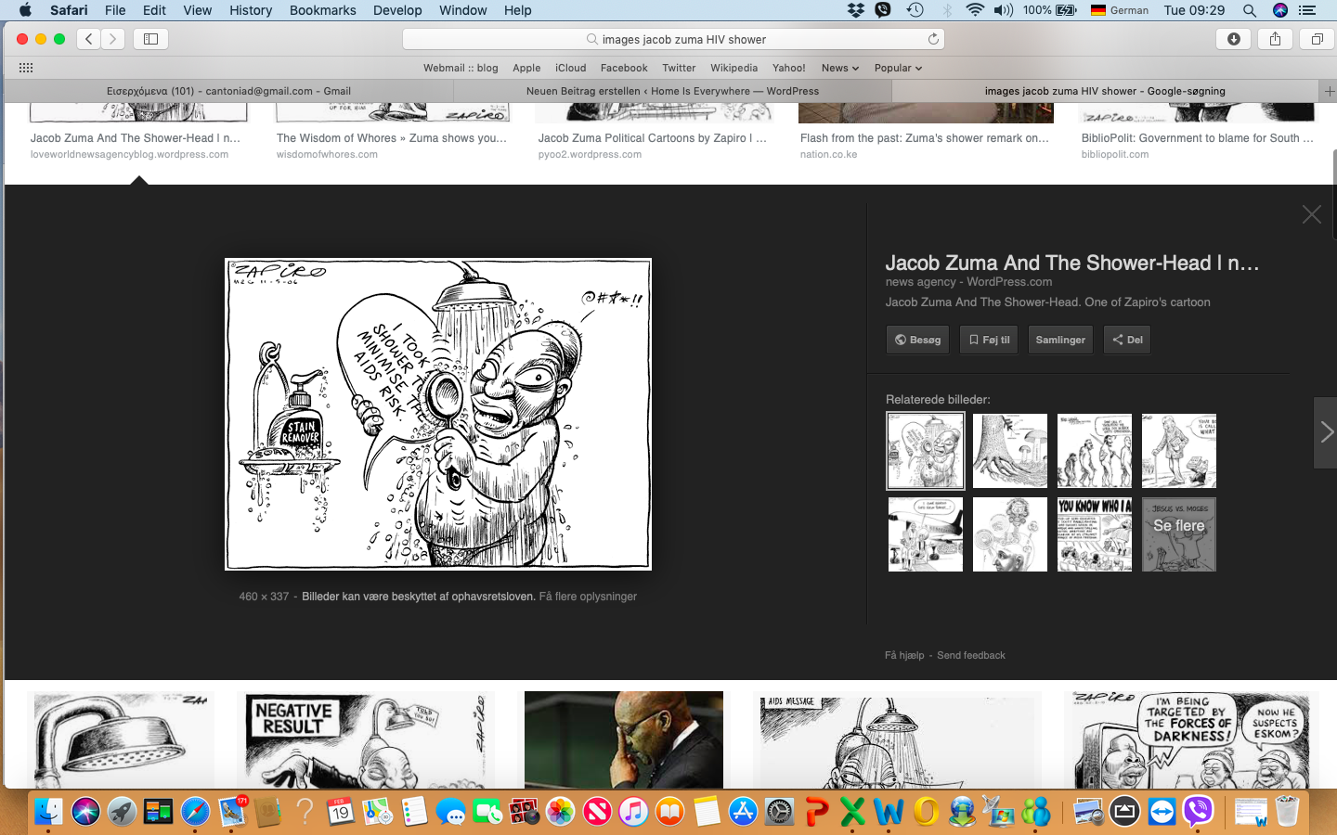Open the History menu

coord(251,10)
